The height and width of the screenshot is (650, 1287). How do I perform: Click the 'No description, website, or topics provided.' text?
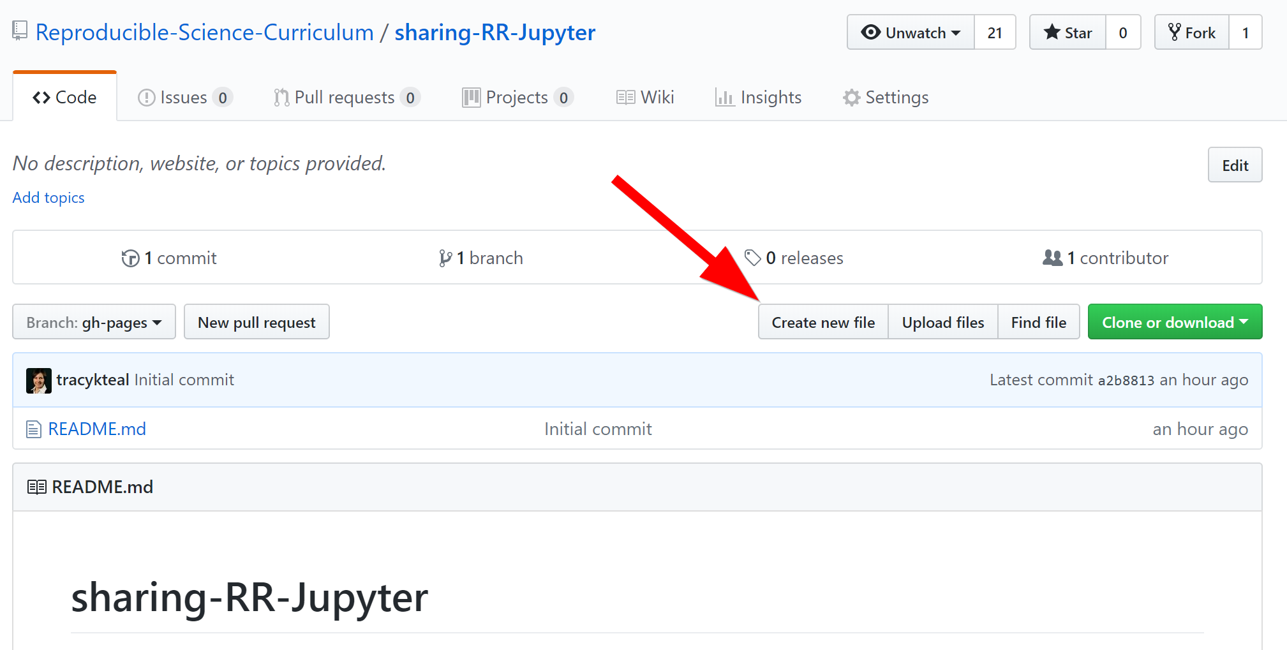(199, 163)
